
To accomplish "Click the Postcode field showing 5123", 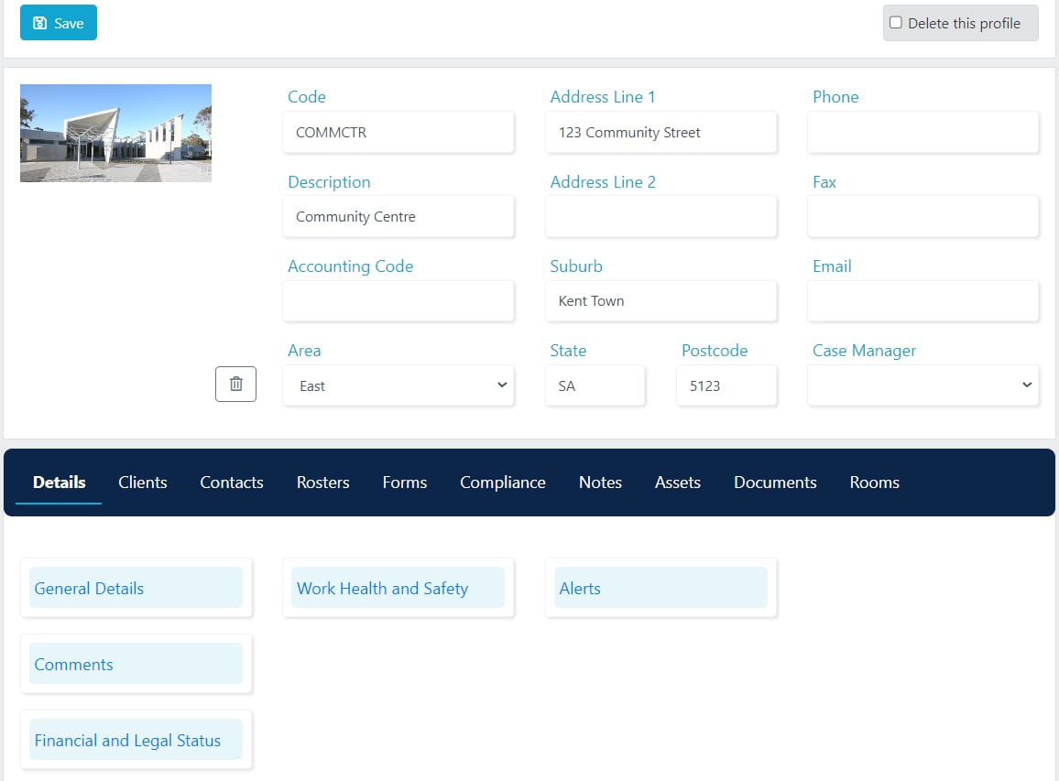I will (726, 385).
